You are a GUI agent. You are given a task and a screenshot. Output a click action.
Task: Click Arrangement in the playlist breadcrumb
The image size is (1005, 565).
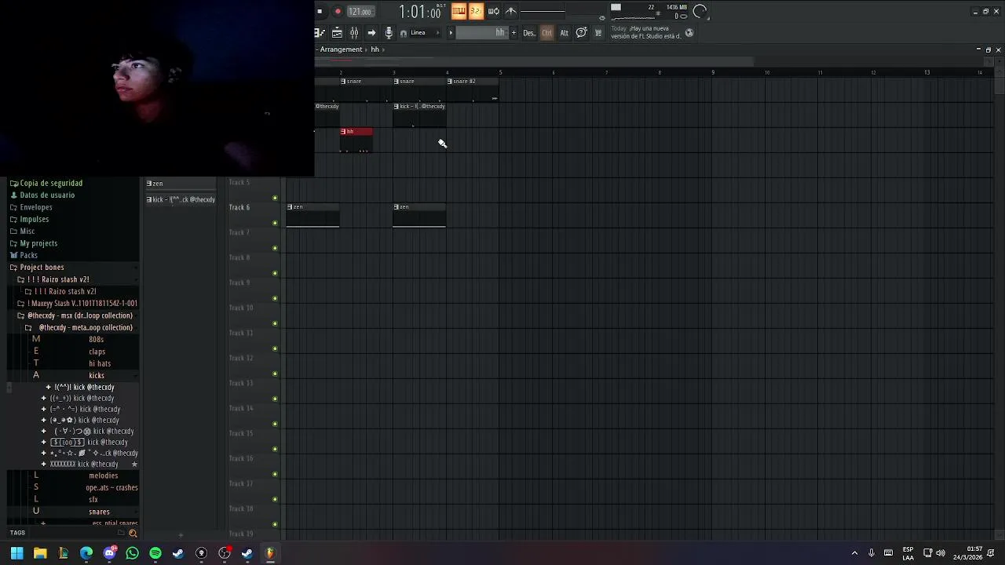coord(341,49)
